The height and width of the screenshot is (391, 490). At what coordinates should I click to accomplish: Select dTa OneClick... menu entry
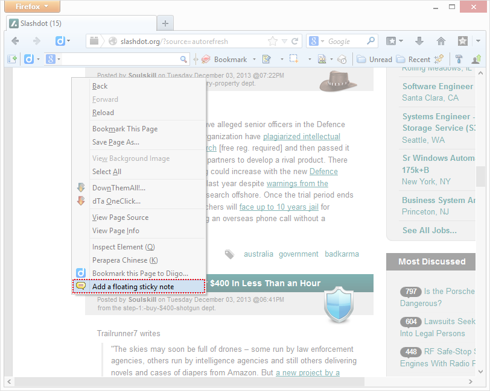pos(139,201)
